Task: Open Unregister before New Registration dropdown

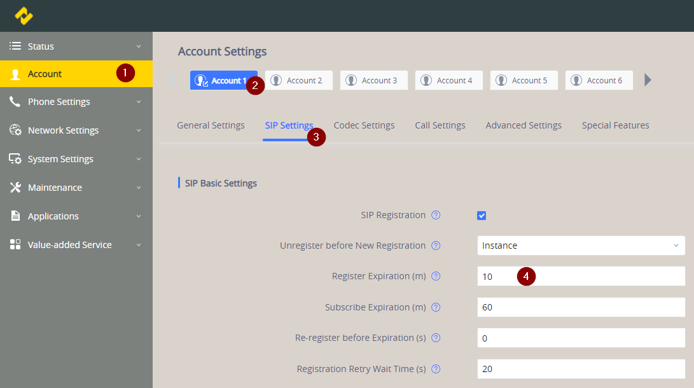Action: (x=580, y=246)
